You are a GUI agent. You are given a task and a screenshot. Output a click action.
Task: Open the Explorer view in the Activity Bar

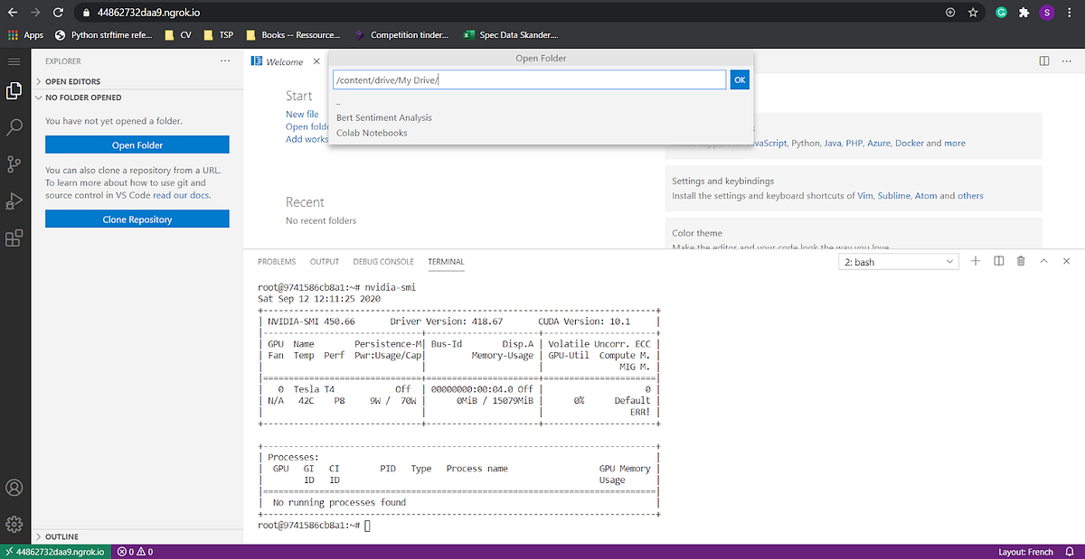13,89
